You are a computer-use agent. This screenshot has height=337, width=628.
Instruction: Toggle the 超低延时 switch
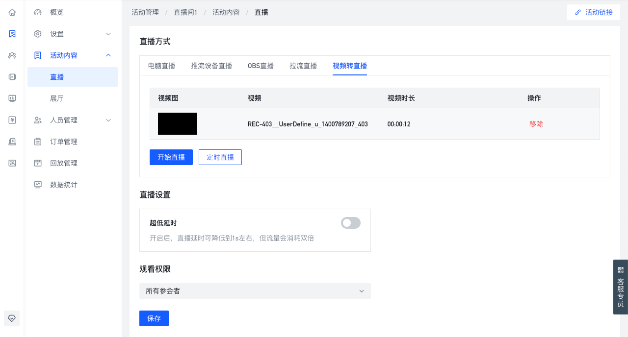click(x=351, y=223)
